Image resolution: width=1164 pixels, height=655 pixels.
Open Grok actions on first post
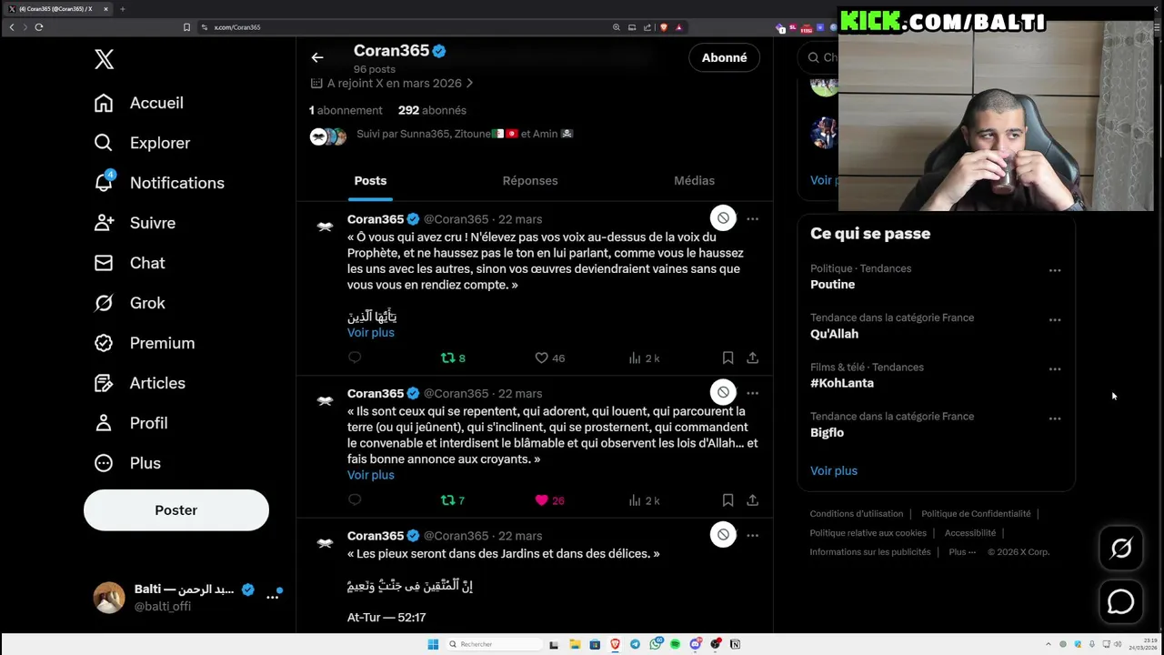(x=723, y=218)
